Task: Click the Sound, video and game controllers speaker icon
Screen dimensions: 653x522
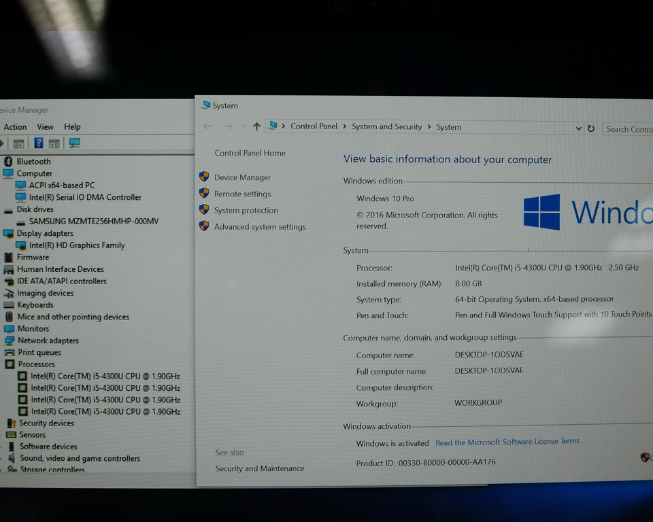Action: coord(12,458)
